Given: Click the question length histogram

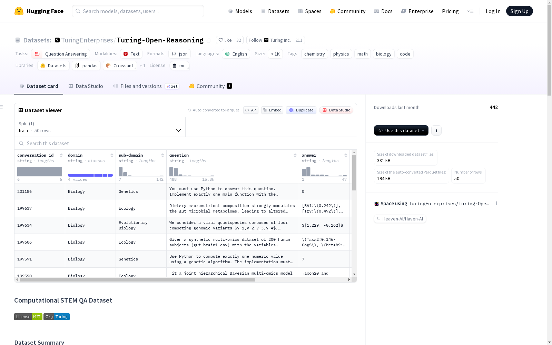Looking at the screenshot, I should [192, 171].
